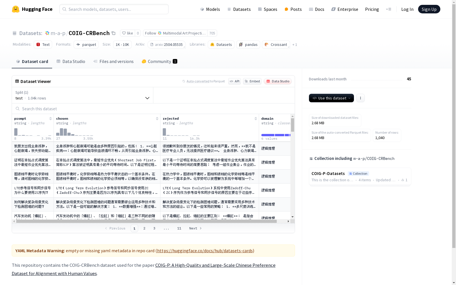Open Data Studio from the viewer header
Viewport: 456px width, 285px height.
(278, 81)
